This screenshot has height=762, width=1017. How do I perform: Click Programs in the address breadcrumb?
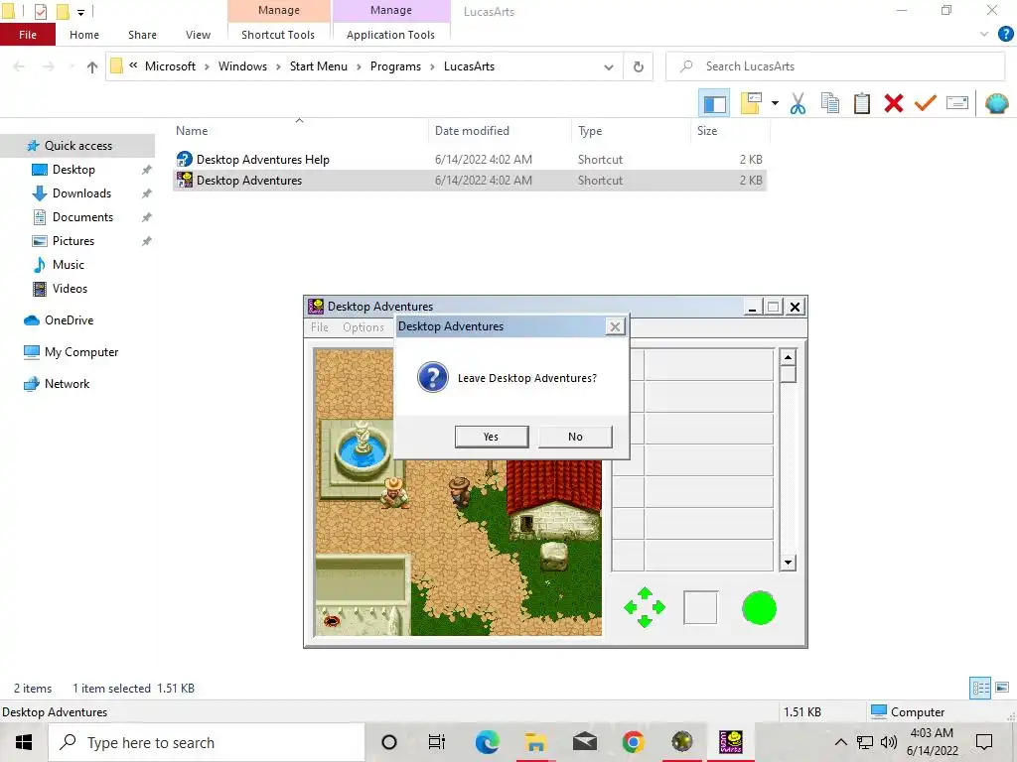coord(395,66)
